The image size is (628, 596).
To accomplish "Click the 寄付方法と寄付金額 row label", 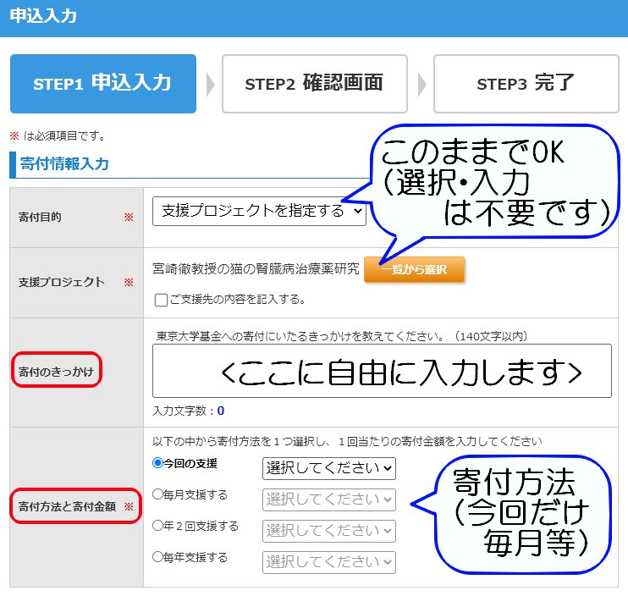I will (x=67, y=506).
